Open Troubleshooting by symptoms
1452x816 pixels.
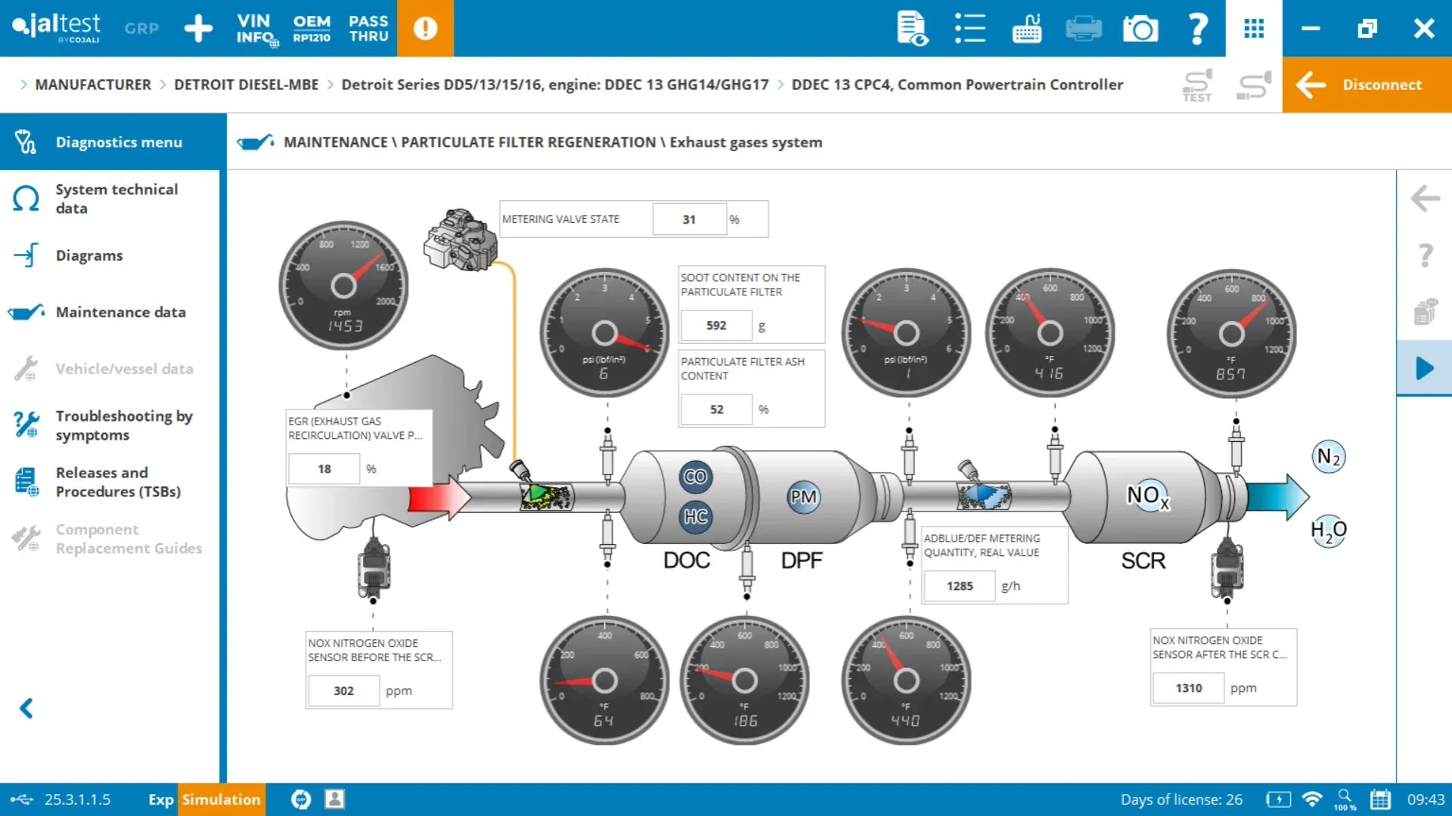[110, 425]
